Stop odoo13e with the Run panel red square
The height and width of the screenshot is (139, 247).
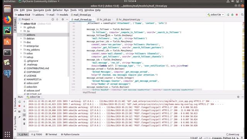[19, 106]
